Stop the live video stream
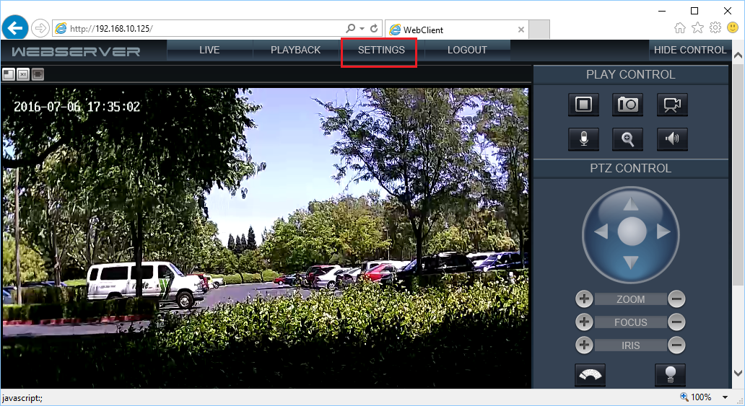Screen dimensions: 745x406 pos(583,105)
